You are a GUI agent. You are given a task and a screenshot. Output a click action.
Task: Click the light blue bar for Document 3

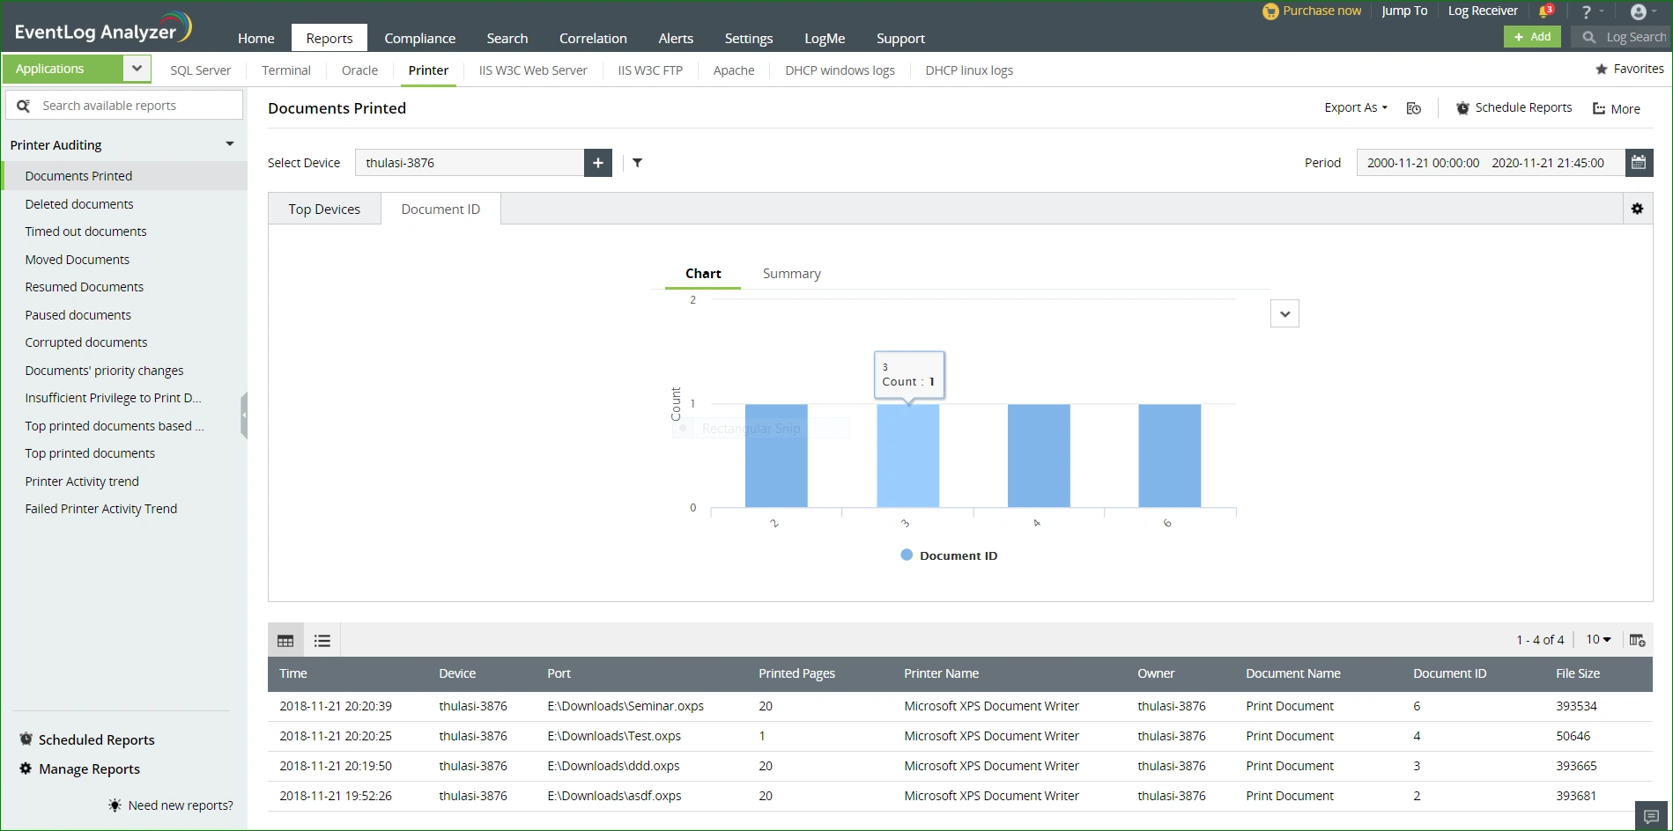point(907,456)
